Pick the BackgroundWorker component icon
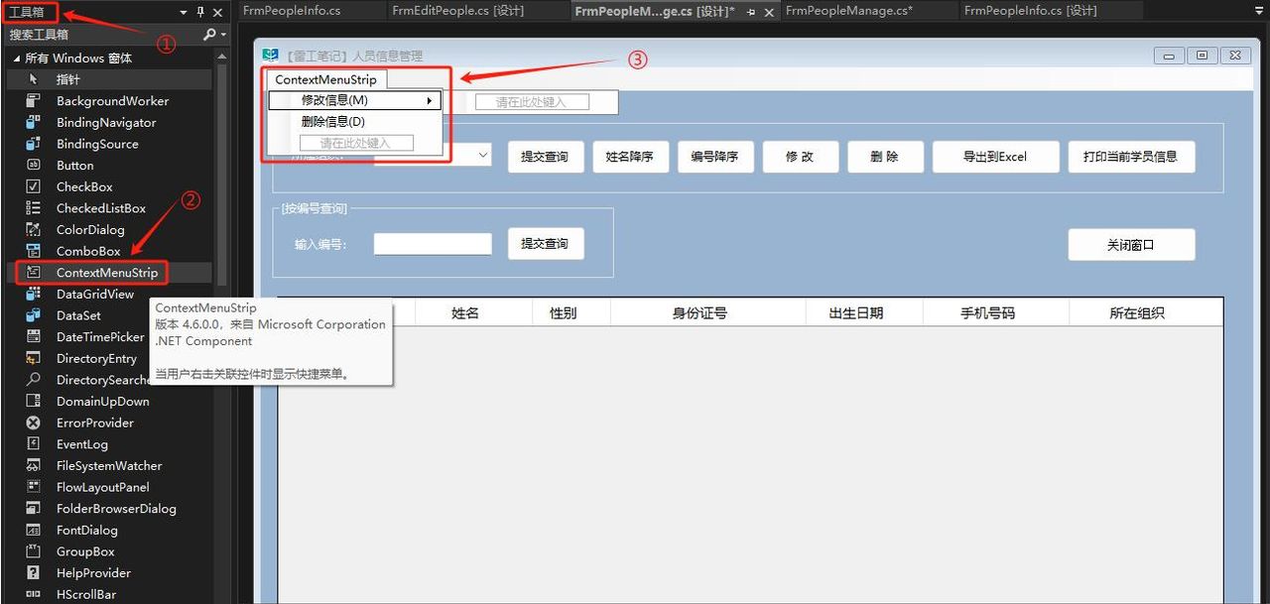The image size is (1270, 604). click(x=34, y=101)
